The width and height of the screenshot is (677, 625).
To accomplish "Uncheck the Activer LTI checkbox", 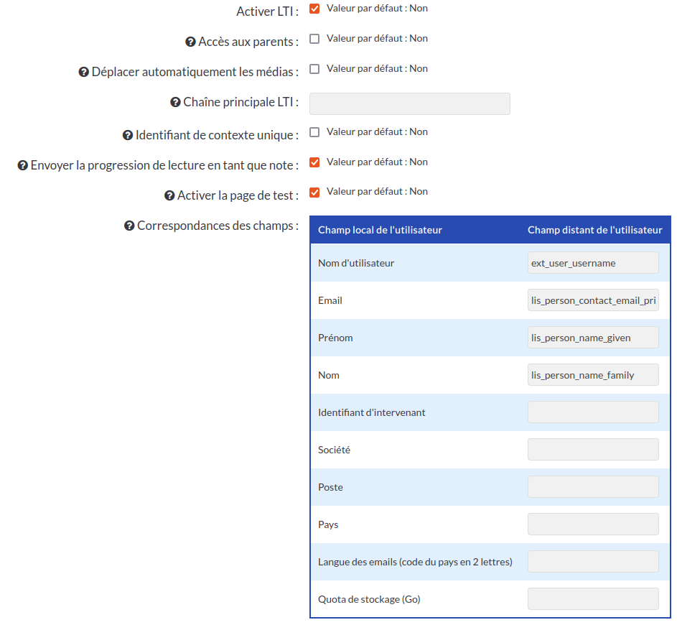I will pyautogui.click(x=314, y=9).
